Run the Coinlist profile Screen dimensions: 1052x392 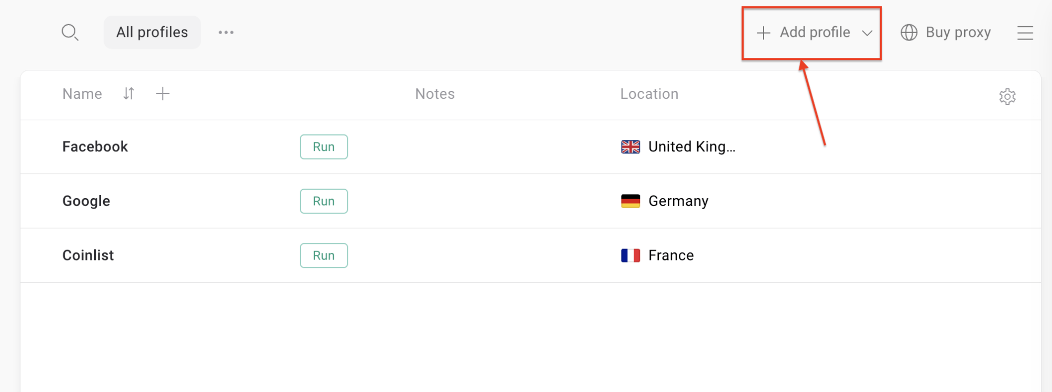tap(324, 255)
